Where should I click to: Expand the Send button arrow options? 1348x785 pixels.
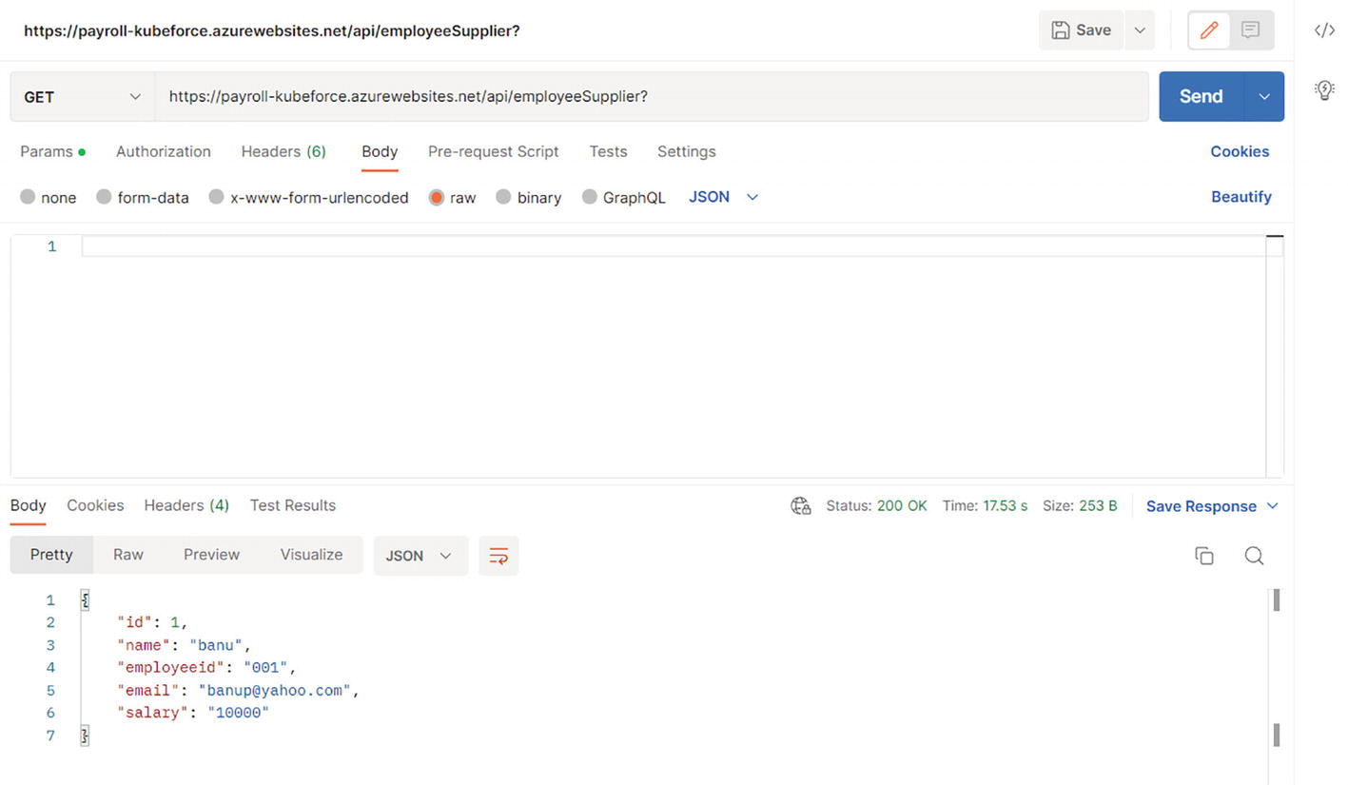coord(1264,97)
